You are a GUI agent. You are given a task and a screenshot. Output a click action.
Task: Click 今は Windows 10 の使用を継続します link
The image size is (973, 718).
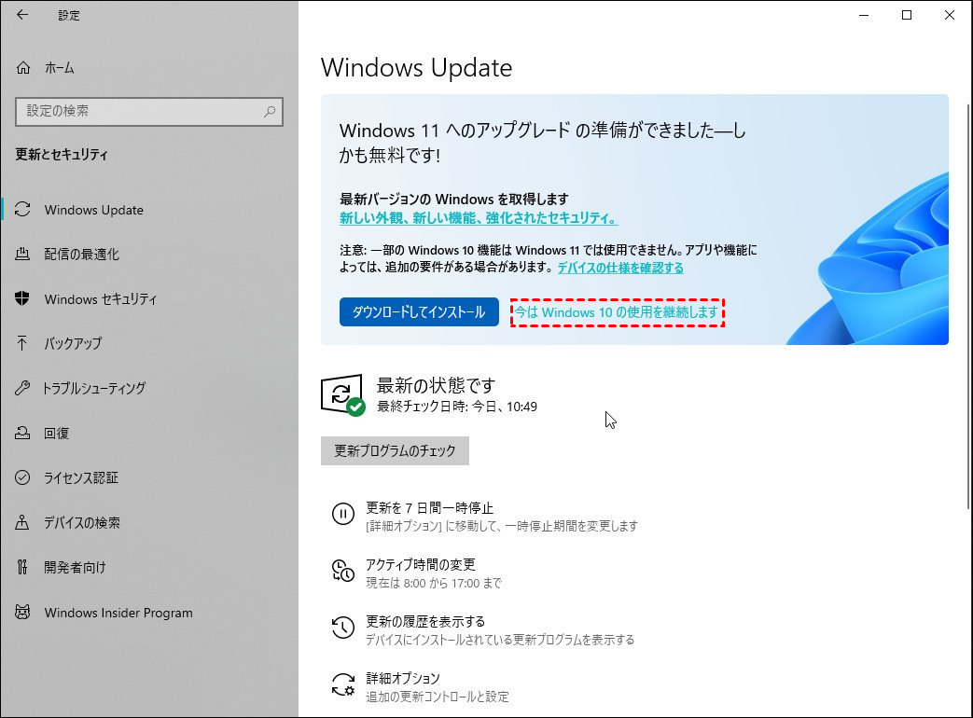point(617,312)
